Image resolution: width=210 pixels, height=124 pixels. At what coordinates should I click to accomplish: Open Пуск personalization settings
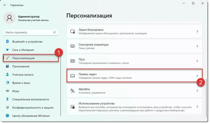134,61
